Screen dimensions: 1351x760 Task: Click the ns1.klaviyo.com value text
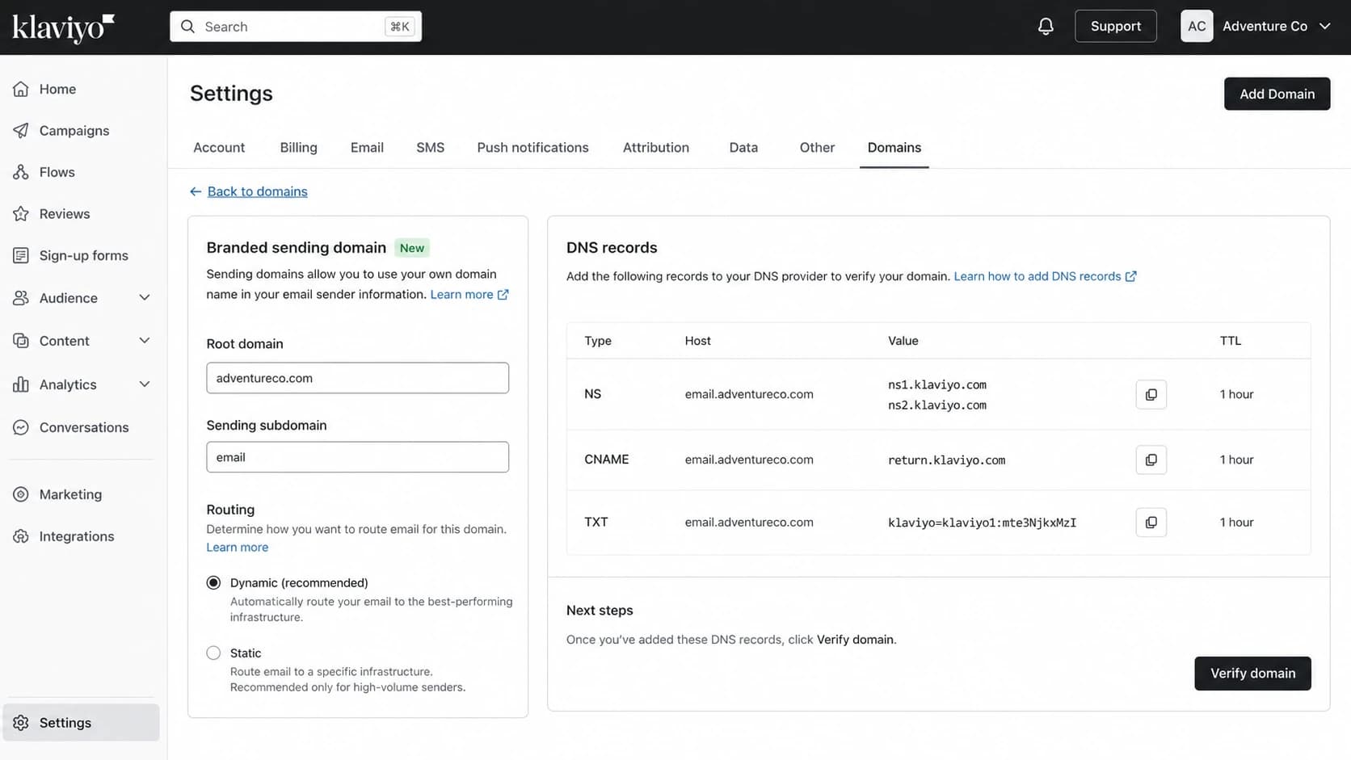point(937,385)
